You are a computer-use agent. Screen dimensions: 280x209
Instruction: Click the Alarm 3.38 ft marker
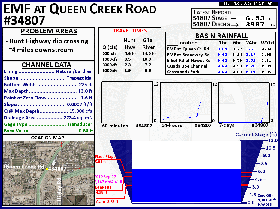click(x=107, y=201)
